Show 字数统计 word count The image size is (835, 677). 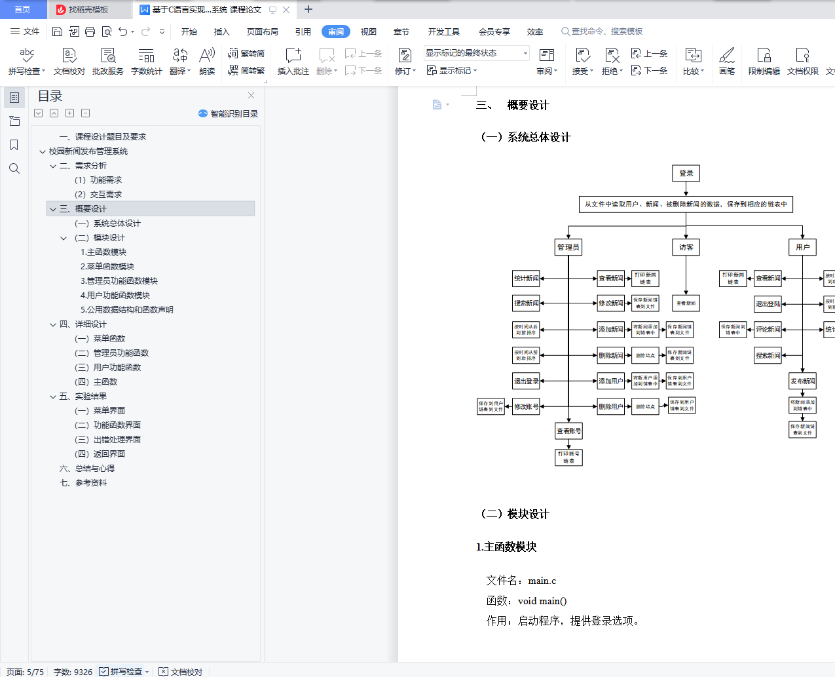[146, 62]
